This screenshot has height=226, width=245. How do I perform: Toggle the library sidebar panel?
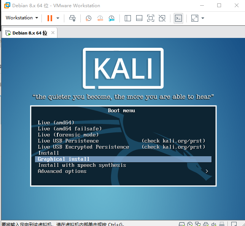128,18
